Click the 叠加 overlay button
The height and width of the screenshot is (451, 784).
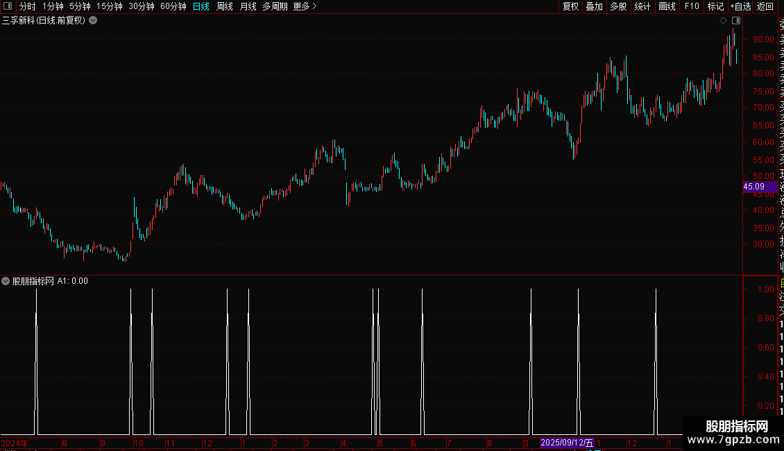595,6
